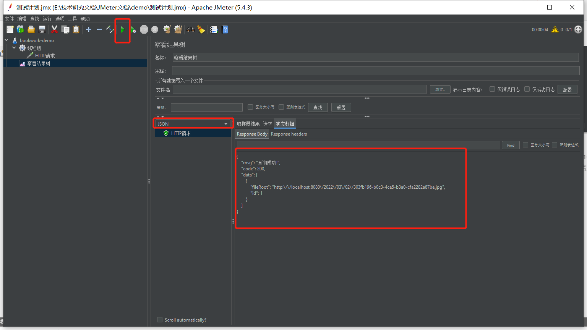This screenshot has width=587, height=330.
Task: Click the green shield icon of HTTP请求 result
Action: 166,133
